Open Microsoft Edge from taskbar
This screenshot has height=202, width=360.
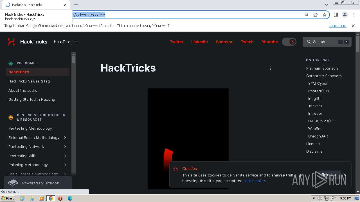pyautogui.click(x=70, y=198)
